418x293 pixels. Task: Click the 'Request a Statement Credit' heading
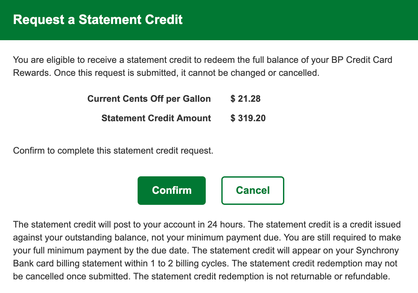[x=98, y=20]
